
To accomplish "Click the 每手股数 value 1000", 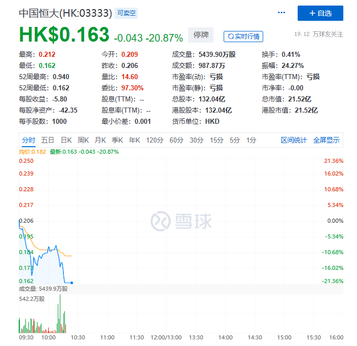I will click(x=59, y=121).
